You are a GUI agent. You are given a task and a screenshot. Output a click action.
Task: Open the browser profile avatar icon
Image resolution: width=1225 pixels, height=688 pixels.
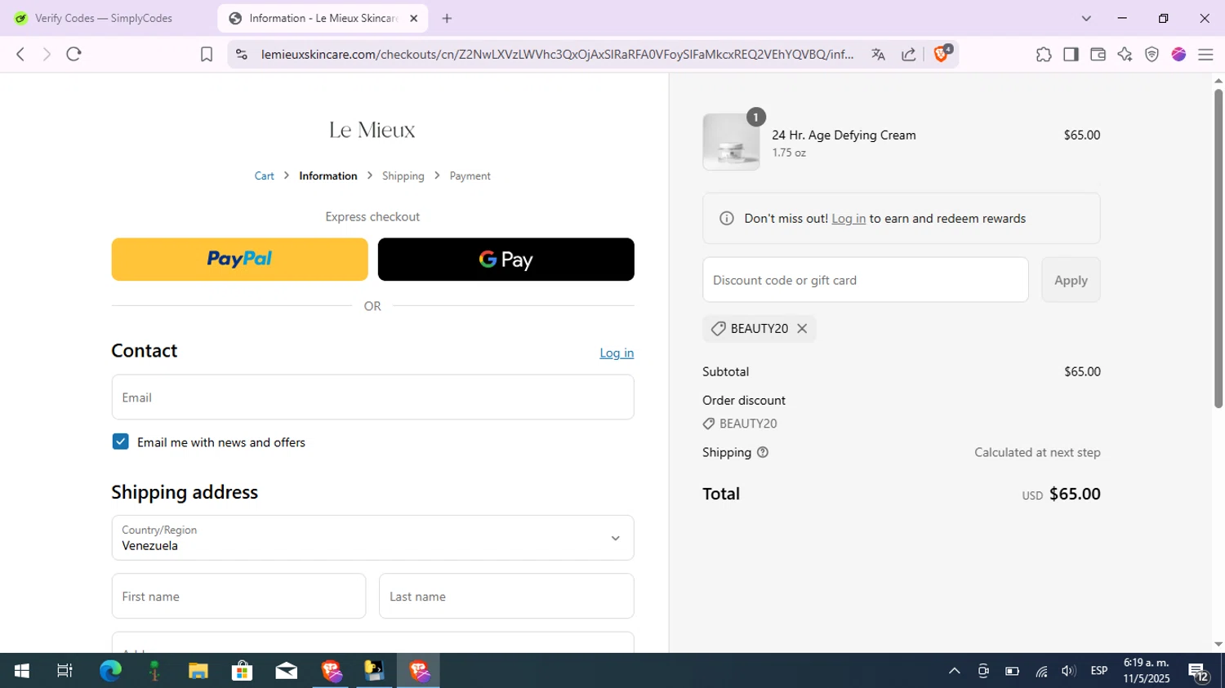click(1178, 54)
